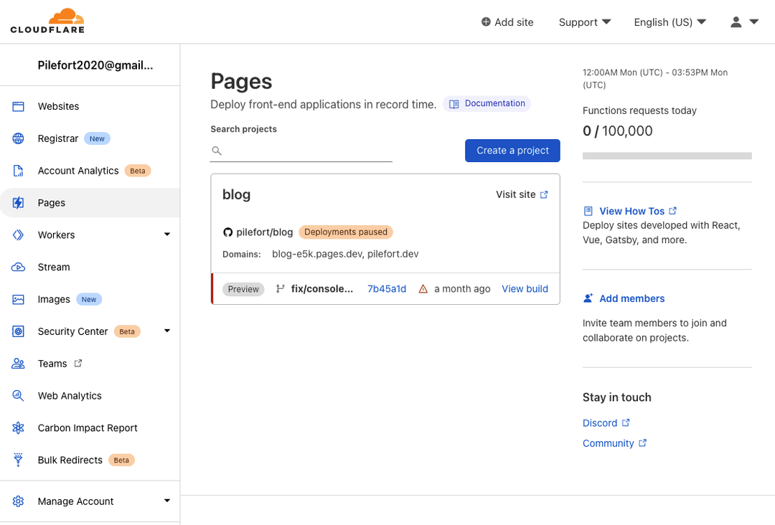Screen dimensions: 775x525
Task: Expand the Security Center section
Action: [x=166, y=331]
